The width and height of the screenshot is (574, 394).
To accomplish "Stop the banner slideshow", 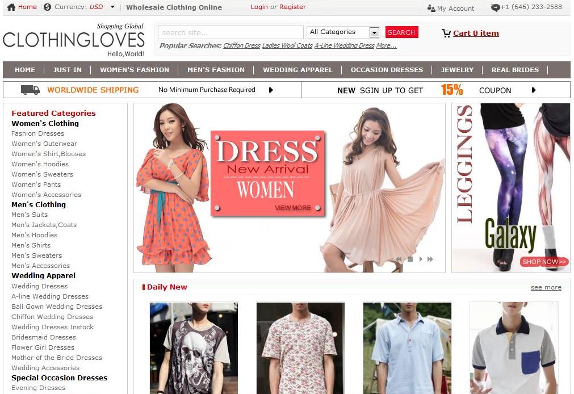I will [x=410, y=259].
